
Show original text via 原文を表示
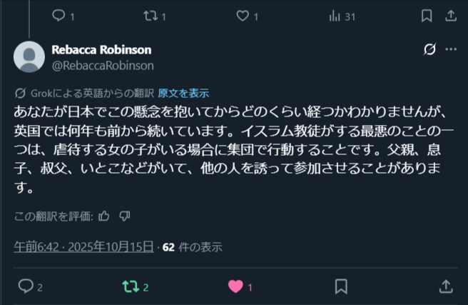point(183,93)
